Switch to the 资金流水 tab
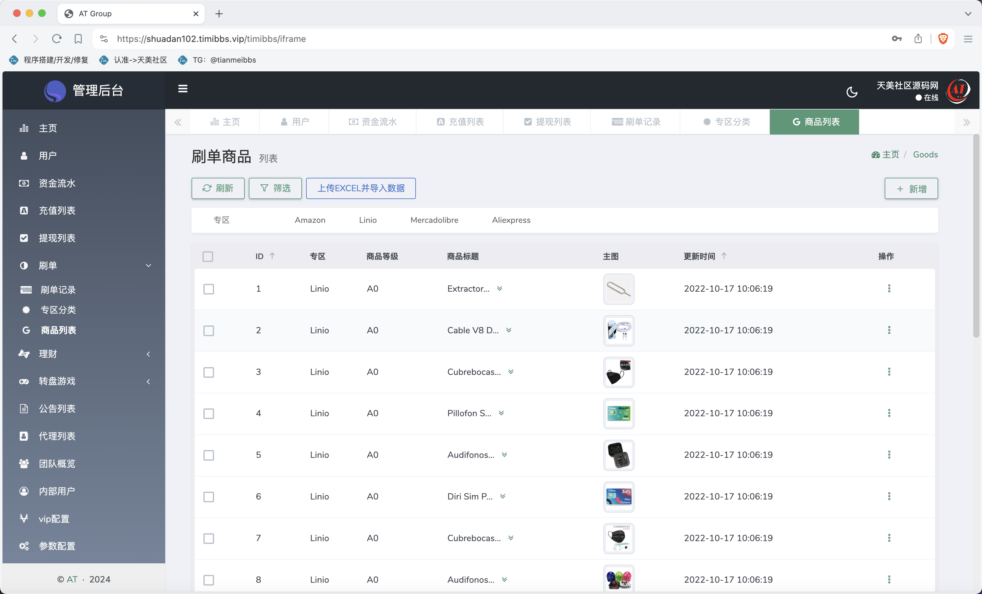 373,122
